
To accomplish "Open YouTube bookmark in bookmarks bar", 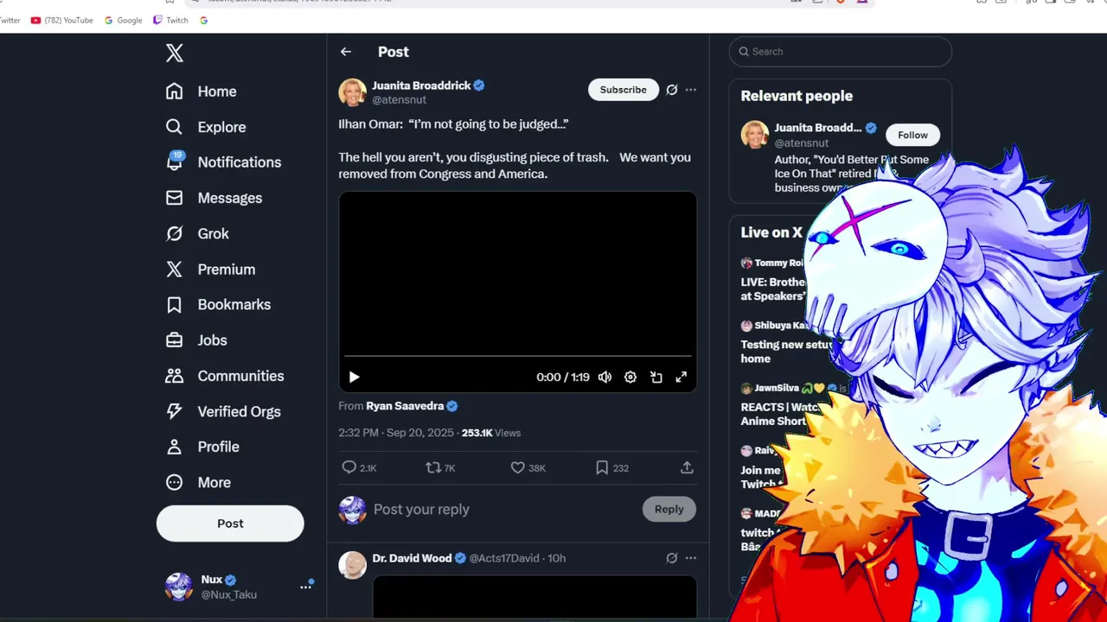I will coord(61,20).
